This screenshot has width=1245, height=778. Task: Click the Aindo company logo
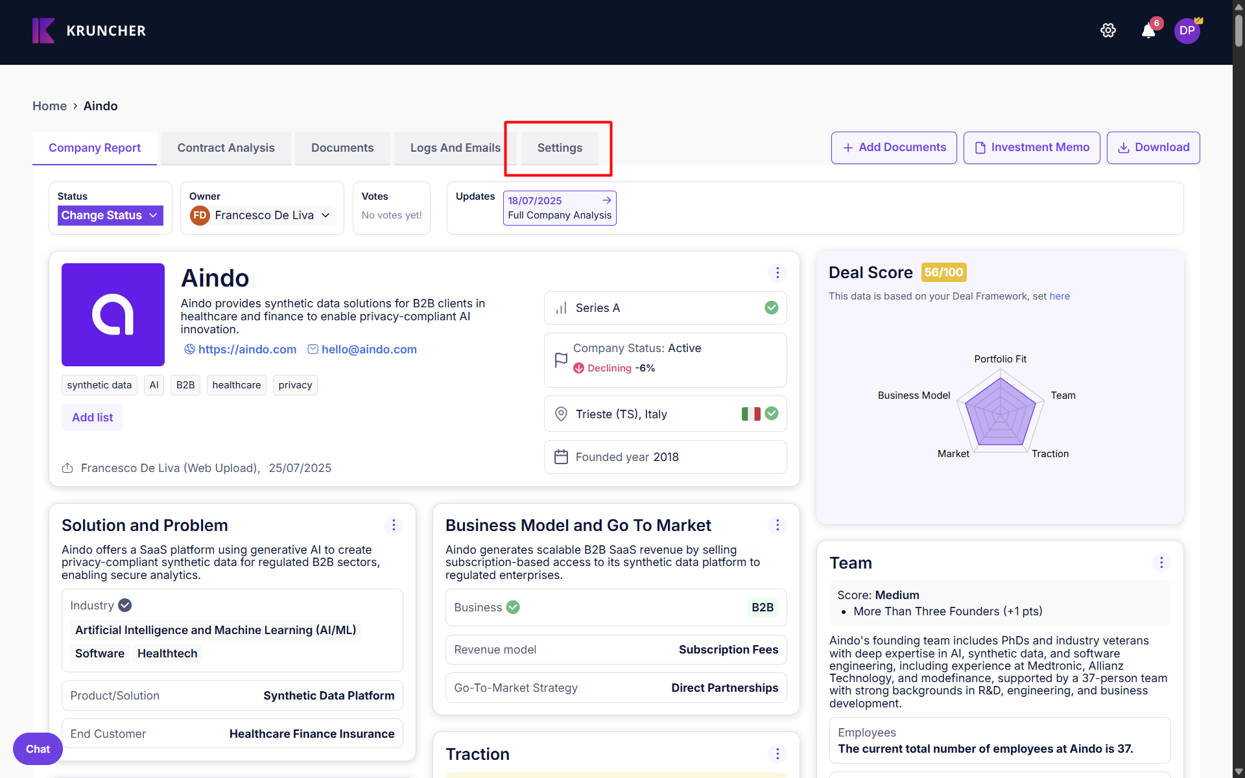tap(113, 314)
